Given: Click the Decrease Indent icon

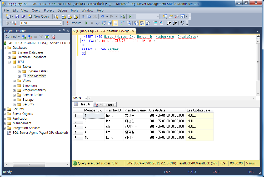Looking at the screenshot, I should (x=169, y=23).
